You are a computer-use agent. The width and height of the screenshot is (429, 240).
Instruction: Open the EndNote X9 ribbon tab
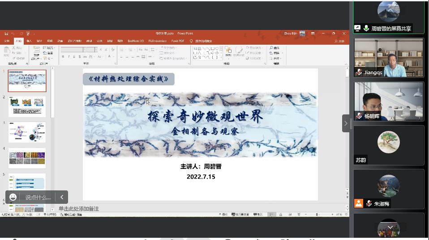[136, 41]
